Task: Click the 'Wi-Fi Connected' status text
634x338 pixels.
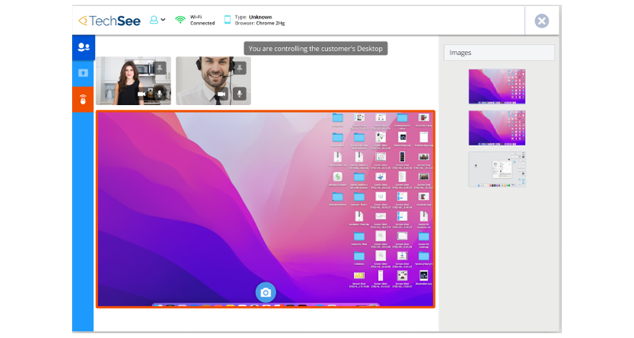Action: [202, 20]
